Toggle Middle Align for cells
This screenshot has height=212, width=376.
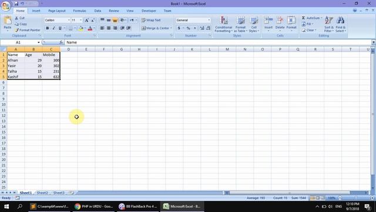pos(109,20)
